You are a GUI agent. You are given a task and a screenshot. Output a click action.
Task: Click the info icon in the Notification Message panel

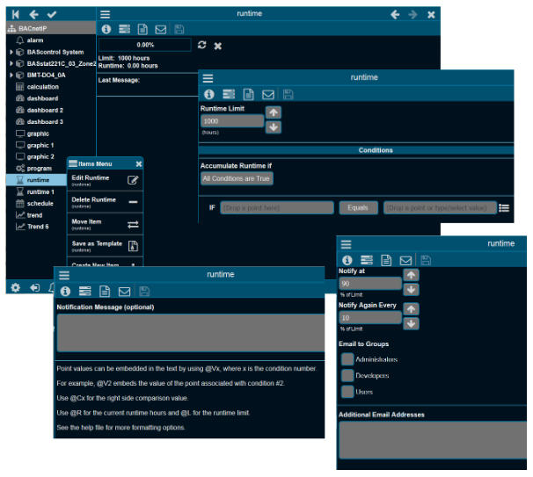click(x=65, y=291)
